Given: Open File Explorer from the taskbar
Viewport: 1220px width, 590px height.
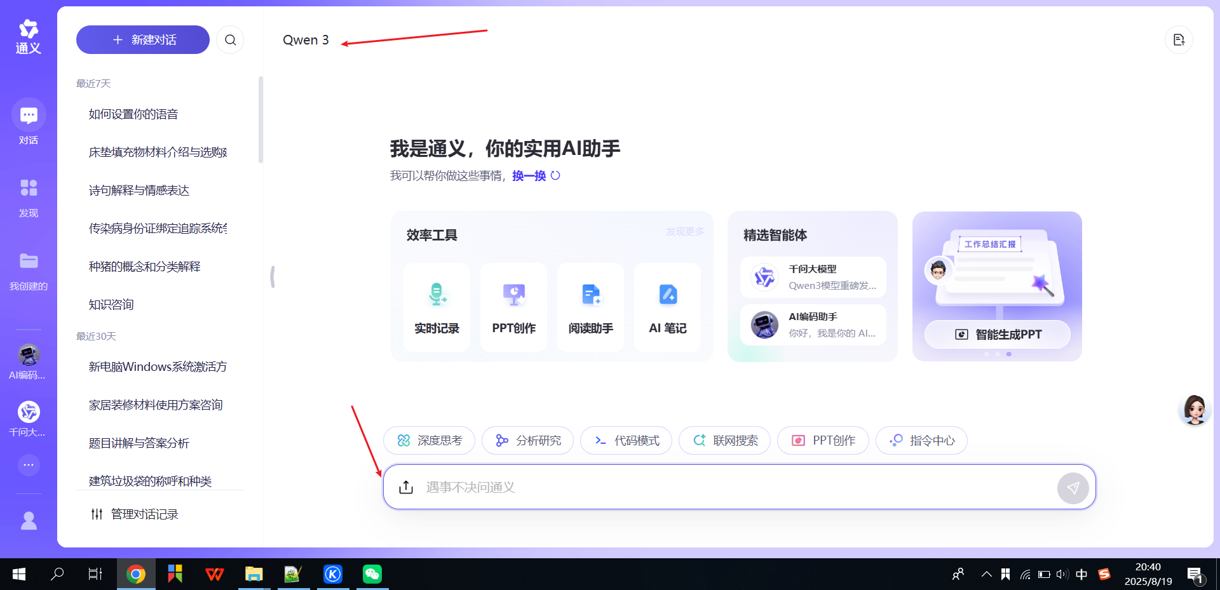Looking at the screenshot, I should click(254, 575).
